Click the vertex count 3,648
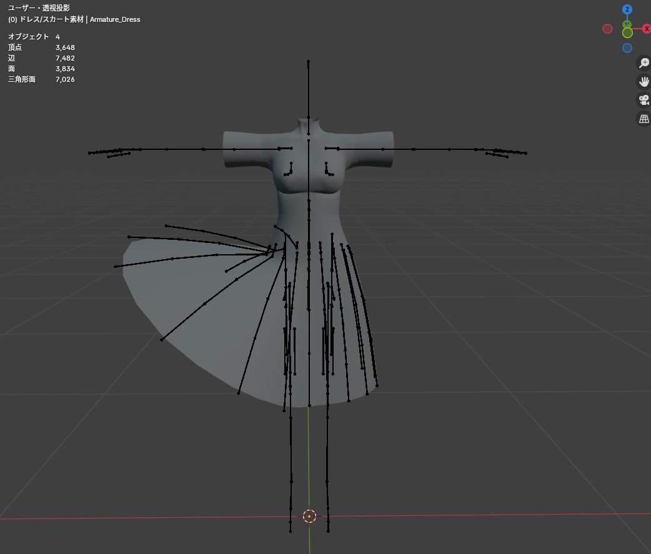Image resolution: width=651 pixels, height=554 pixels. click(65, 47)
